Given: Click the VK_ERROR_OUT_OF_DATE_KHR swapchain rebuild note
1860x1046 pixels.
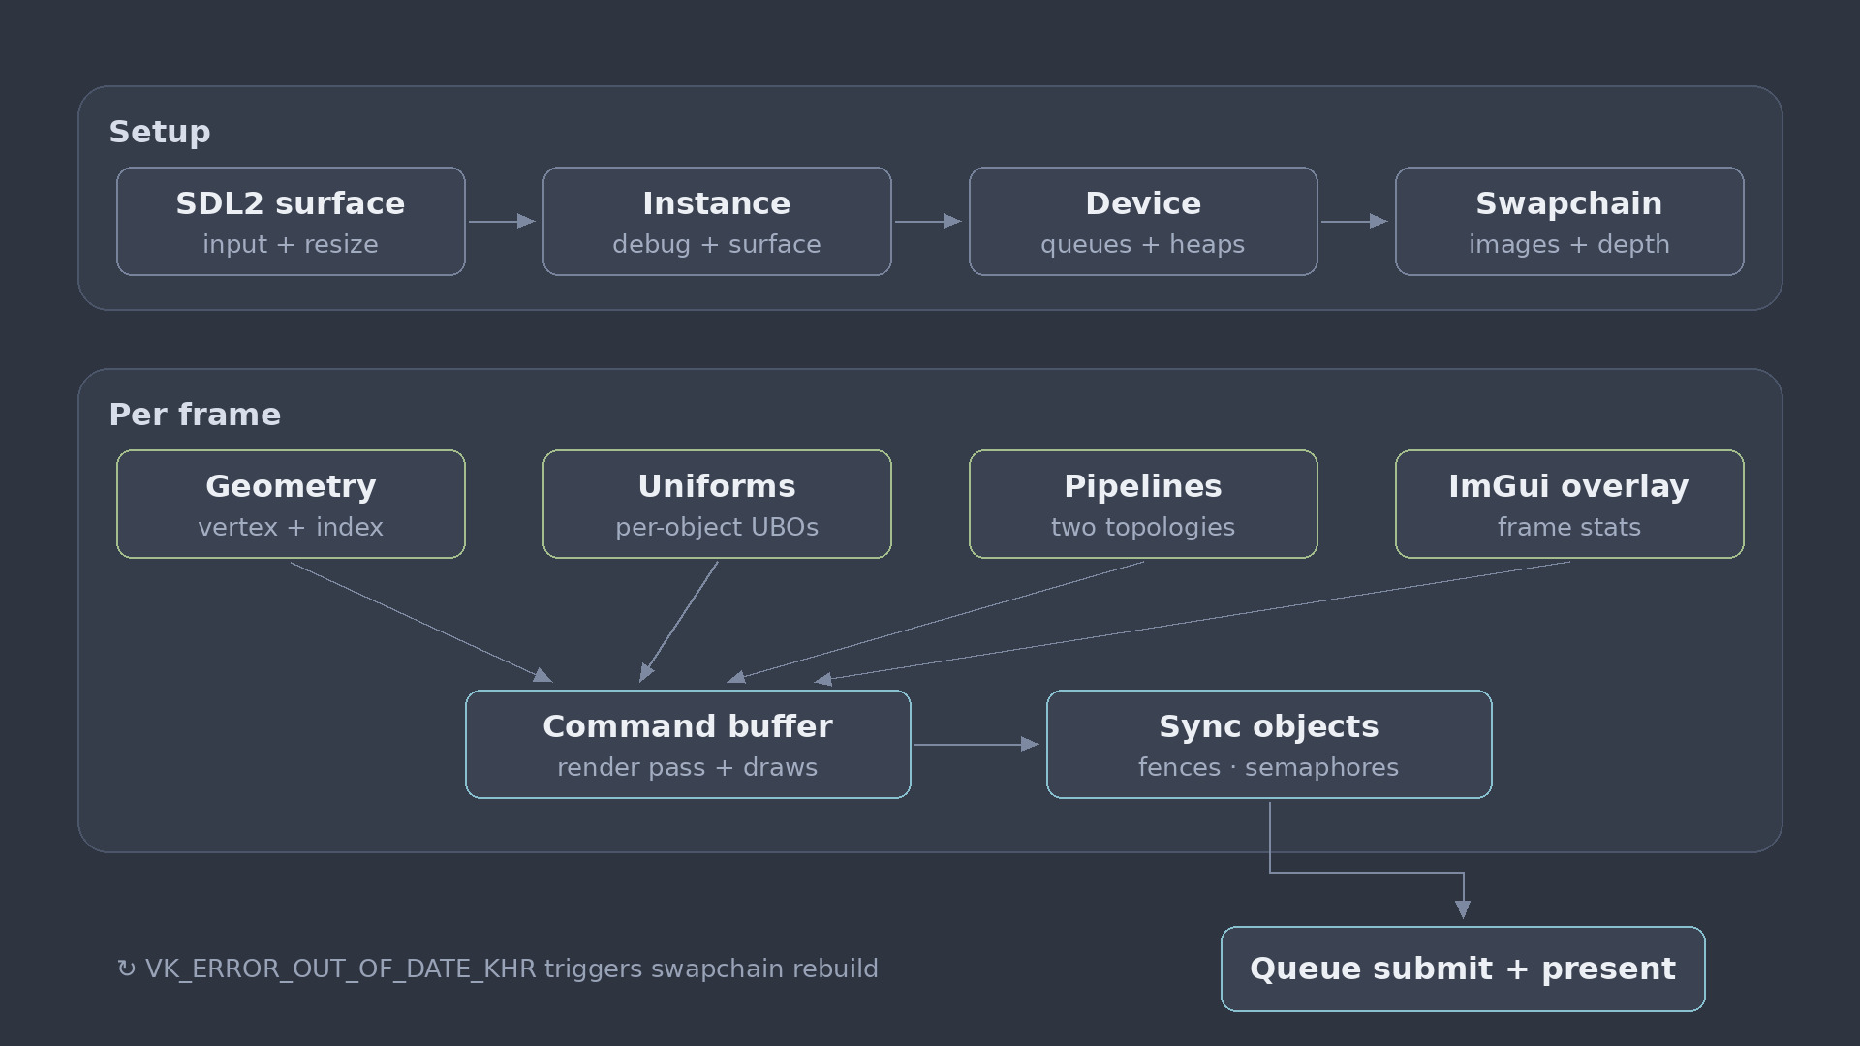Looking at the screenshot, I should tap(497, 969).
